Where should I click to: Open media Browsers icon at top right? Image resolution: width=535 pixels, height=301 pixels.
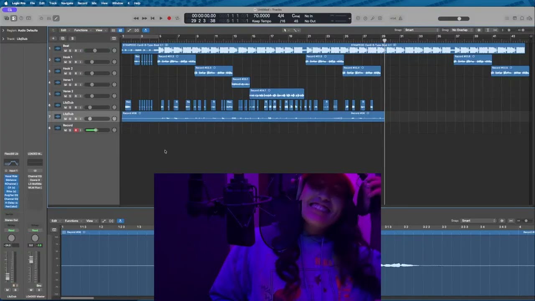pos(530,18)
